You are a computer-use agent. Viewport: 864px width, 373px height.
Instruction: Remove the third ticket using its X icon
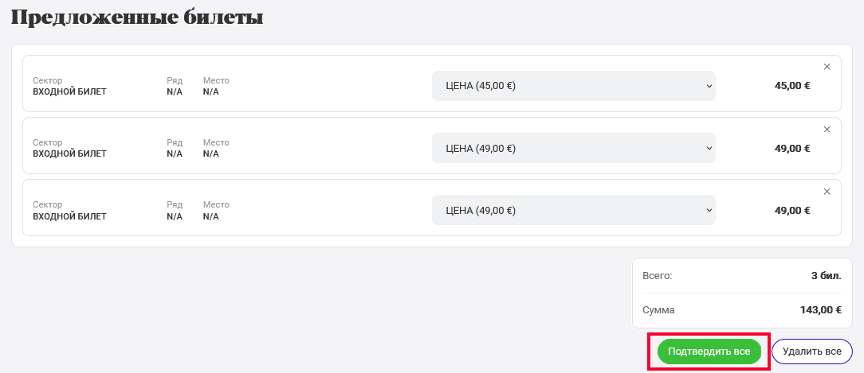click(827, 192)
